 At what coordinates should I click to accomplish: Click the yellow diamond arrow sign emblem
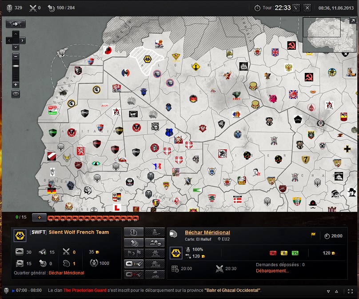pos(196,67)
